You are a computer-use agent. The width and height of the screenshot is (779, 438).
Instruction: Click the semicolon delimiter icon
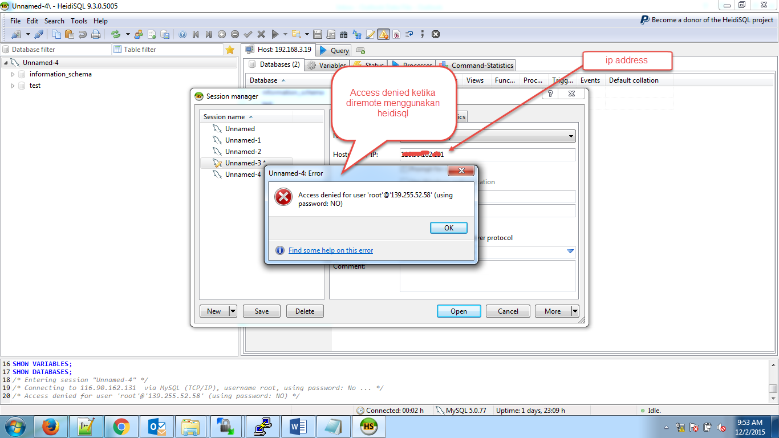click(x=423, y=34)
